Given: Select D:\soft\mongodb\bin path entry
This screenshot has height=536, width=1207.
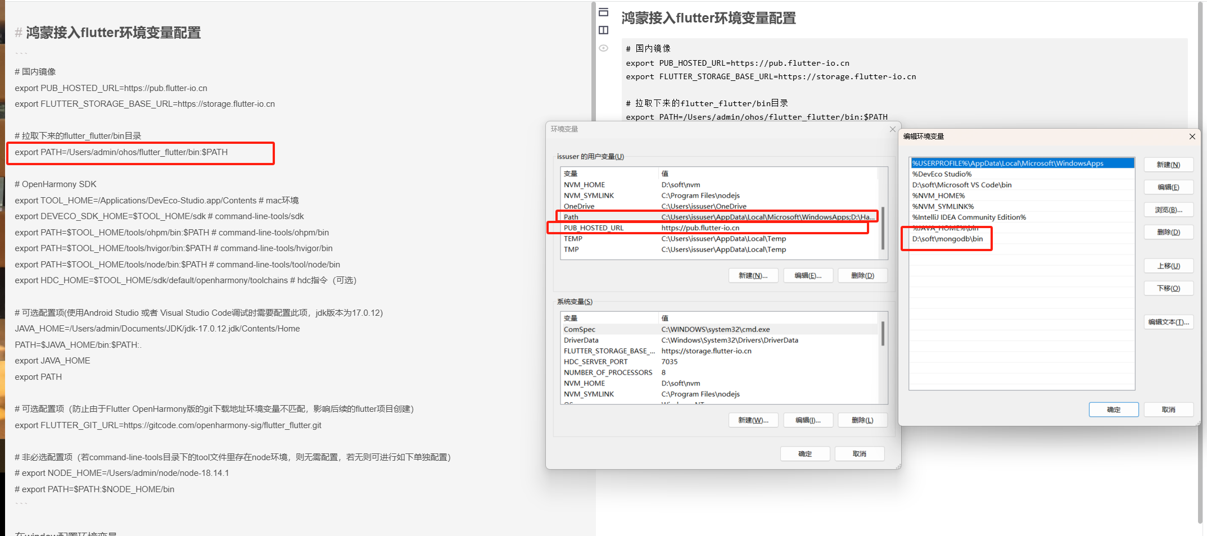Looking at the screenshot, I should 1022,239.
